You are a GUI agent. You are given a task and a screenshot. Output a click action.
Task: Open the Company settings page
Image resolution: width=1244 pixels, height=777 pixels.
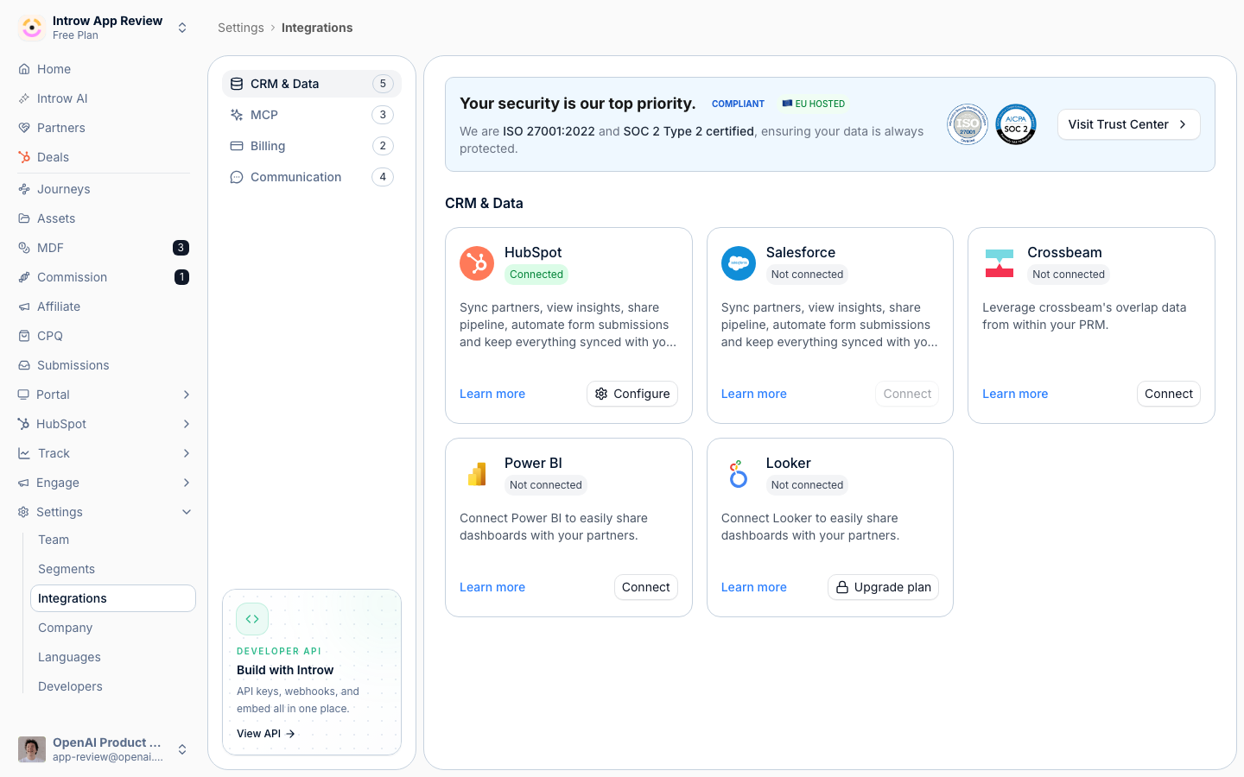pos(113,628)
